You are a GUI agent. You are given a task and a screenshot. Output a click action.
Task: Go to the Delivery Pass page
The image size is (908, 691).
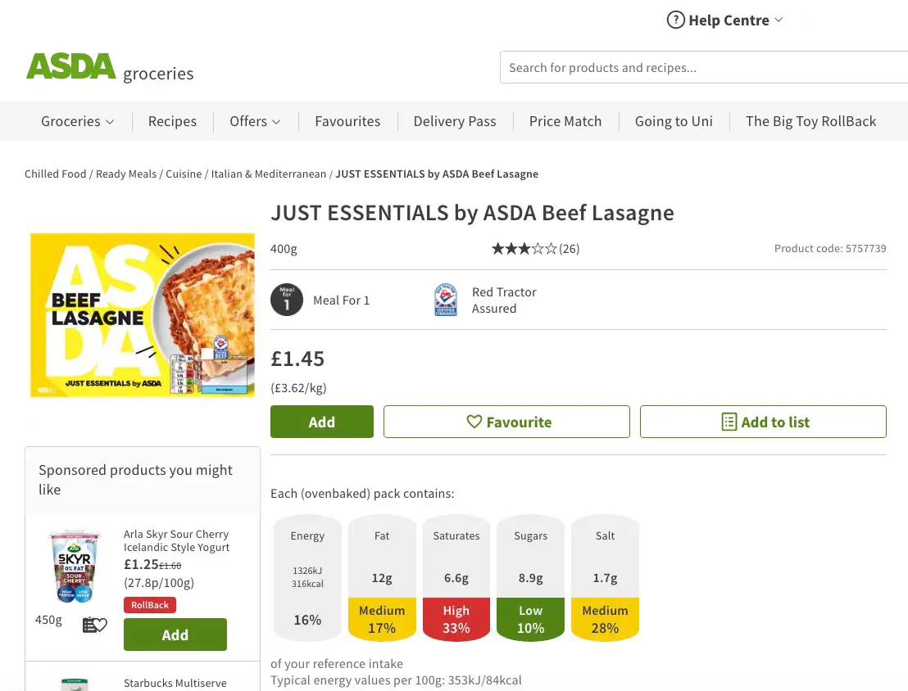coord(455,121)
